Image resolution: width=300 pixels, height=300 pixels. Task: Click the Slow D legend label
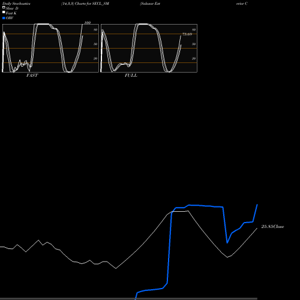pyautogui.click(x=12, y=8)
